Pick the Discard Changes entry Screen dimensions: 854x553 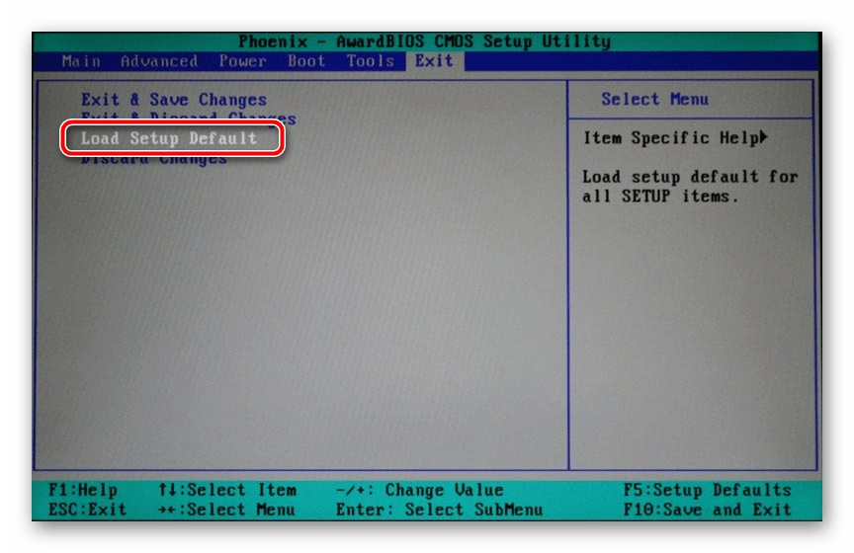coord(154,159)
